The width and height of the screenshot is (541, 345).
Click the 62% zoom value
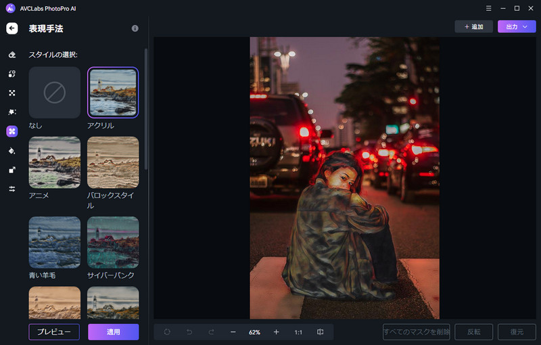[x=255, y=332]
